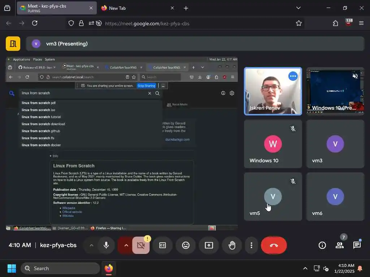Image resolution: width=370 pixels, height=277 pixels.
Task: Expand video settings arrow next to camera
Action: pyautogui.click(x=126, y=245)
